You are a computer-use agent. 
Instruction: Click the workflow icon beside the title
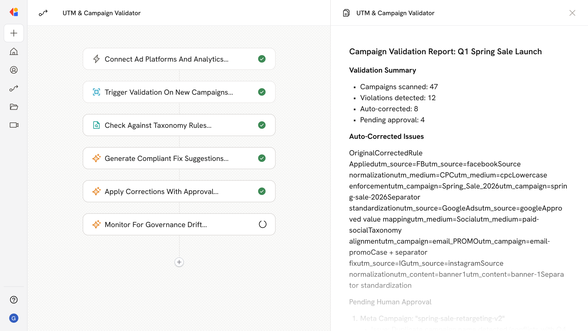[x=43, y=13]
